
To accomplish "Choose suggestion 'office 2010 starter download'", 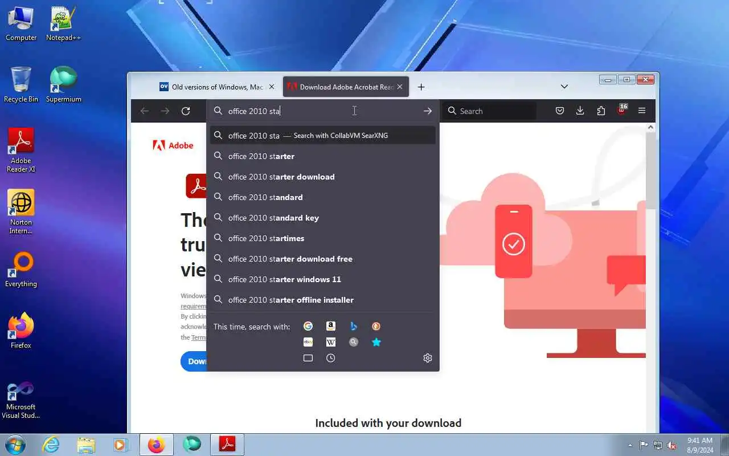I will [323, 177].
